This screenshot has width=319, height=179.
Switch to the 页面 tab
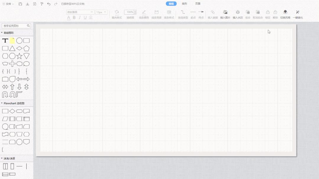click(x=198, y=4)
